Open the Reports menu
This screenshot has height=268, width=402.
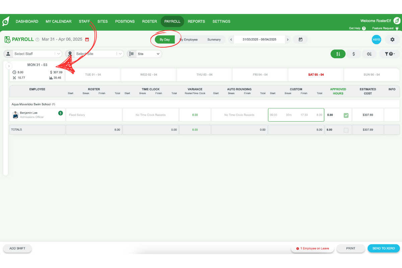(196, 21)
